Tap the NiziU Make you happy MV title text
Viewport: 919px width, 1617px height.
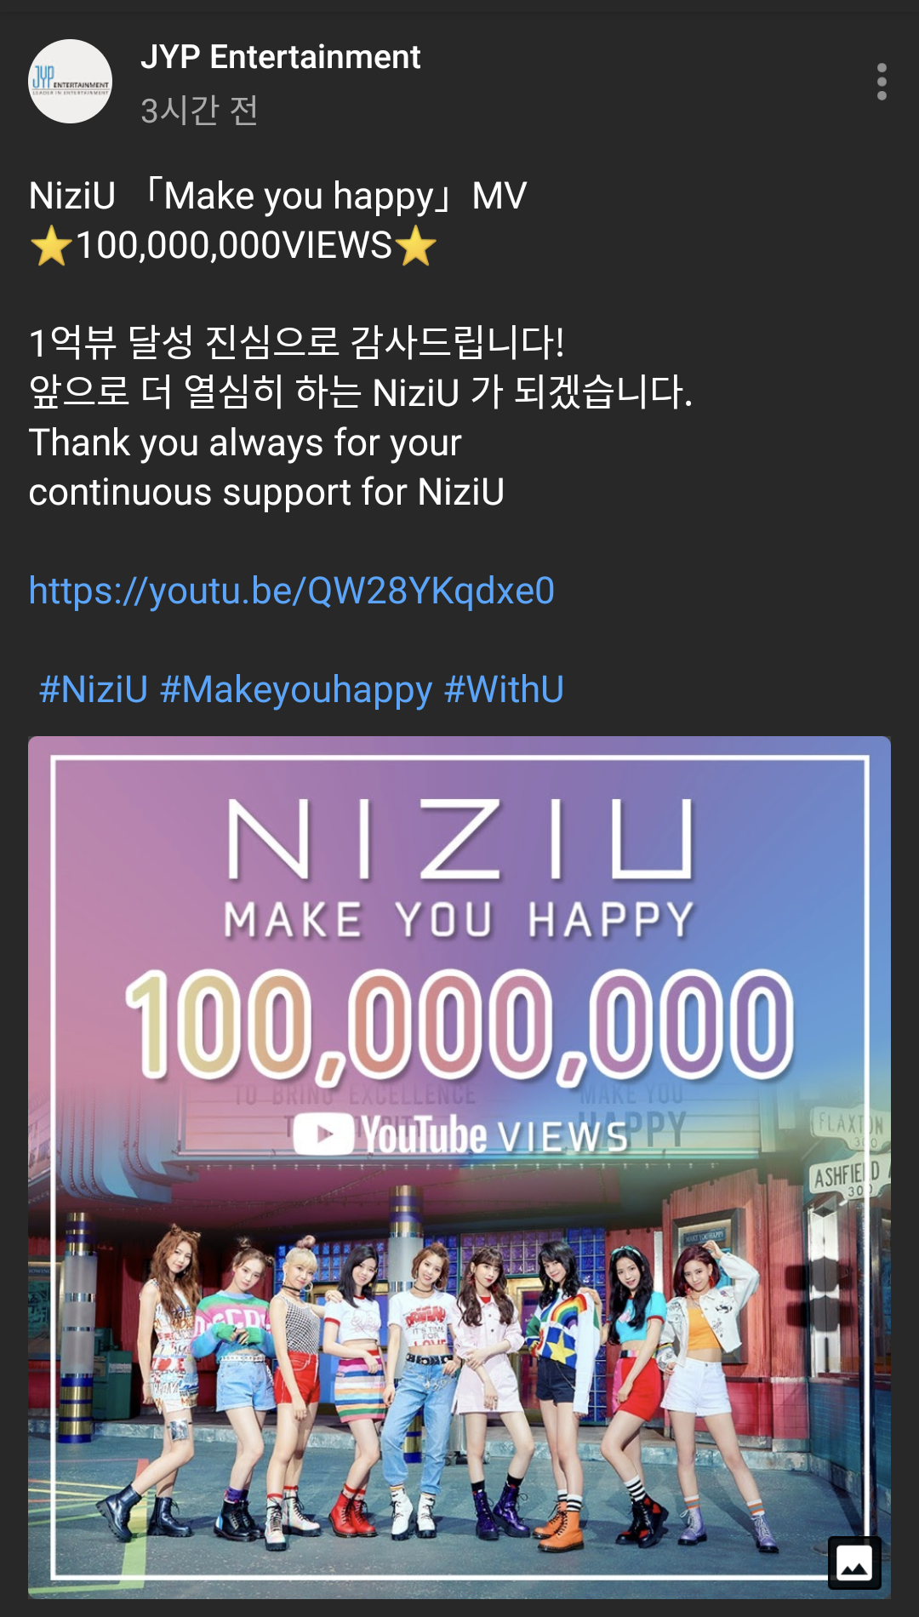coord(278,197)
